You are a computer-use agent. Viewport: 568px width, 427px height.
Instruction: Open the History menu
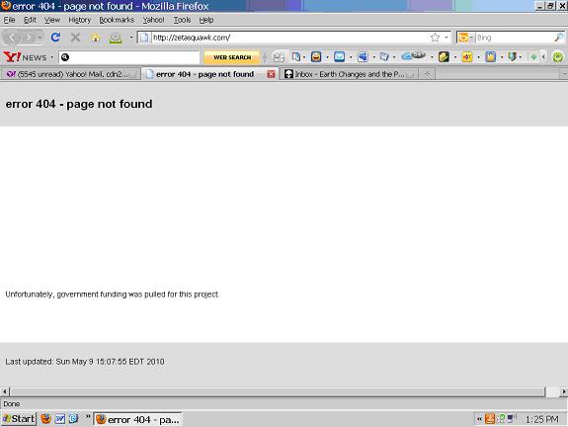click(x=79, y=20)
